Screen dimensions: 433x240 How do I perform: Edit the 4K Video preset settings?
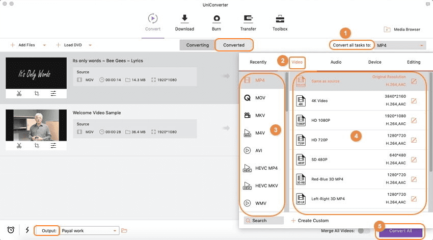pyautogui.click(x=414, y=100)
